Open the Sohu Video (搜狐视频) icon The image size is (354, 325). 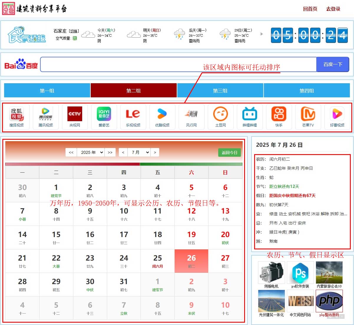click(16, 117)
